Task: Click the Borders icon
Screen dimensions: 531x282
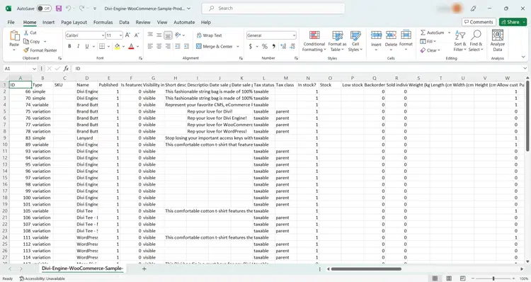Action: tap(102, 46)
